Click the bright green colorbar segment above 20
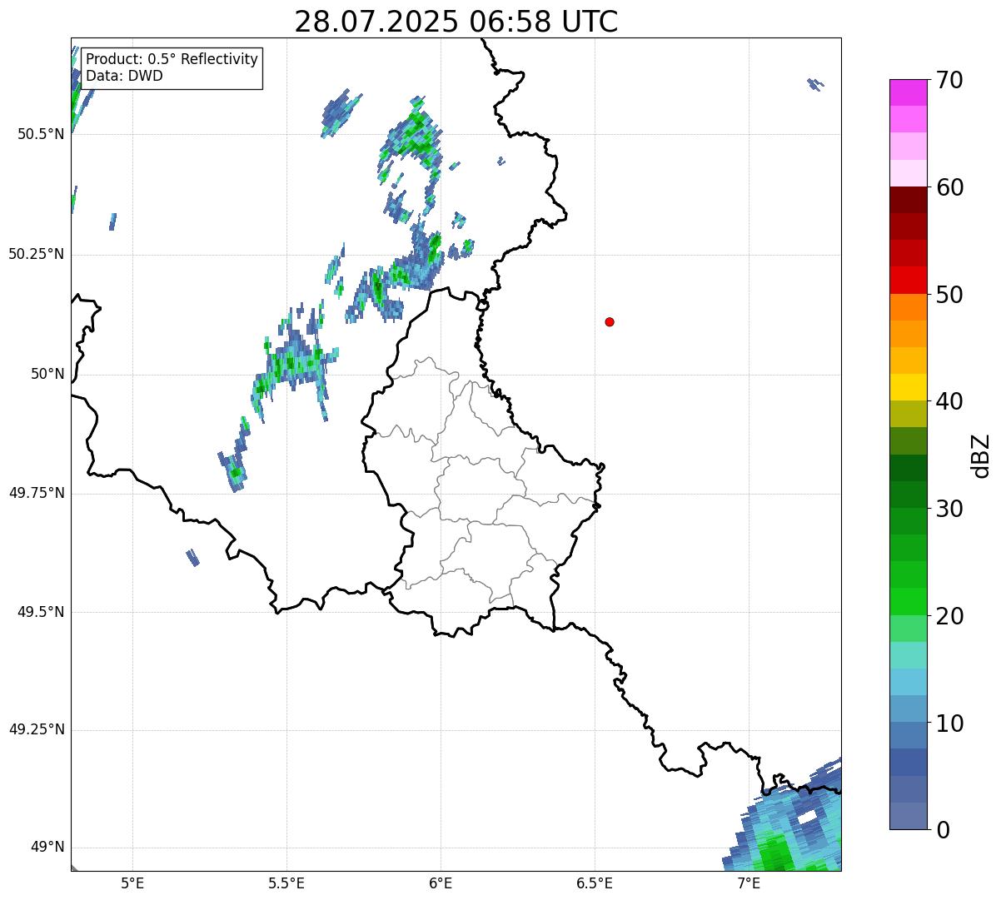The height and width of the screenshot is (900, 1001). point(908,602)
